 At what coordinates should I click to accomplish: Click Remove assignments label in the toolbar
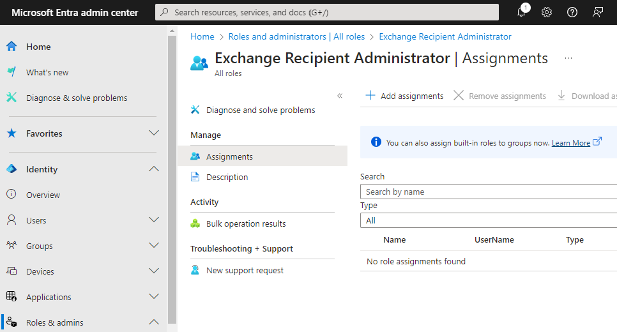coord(507,96)
